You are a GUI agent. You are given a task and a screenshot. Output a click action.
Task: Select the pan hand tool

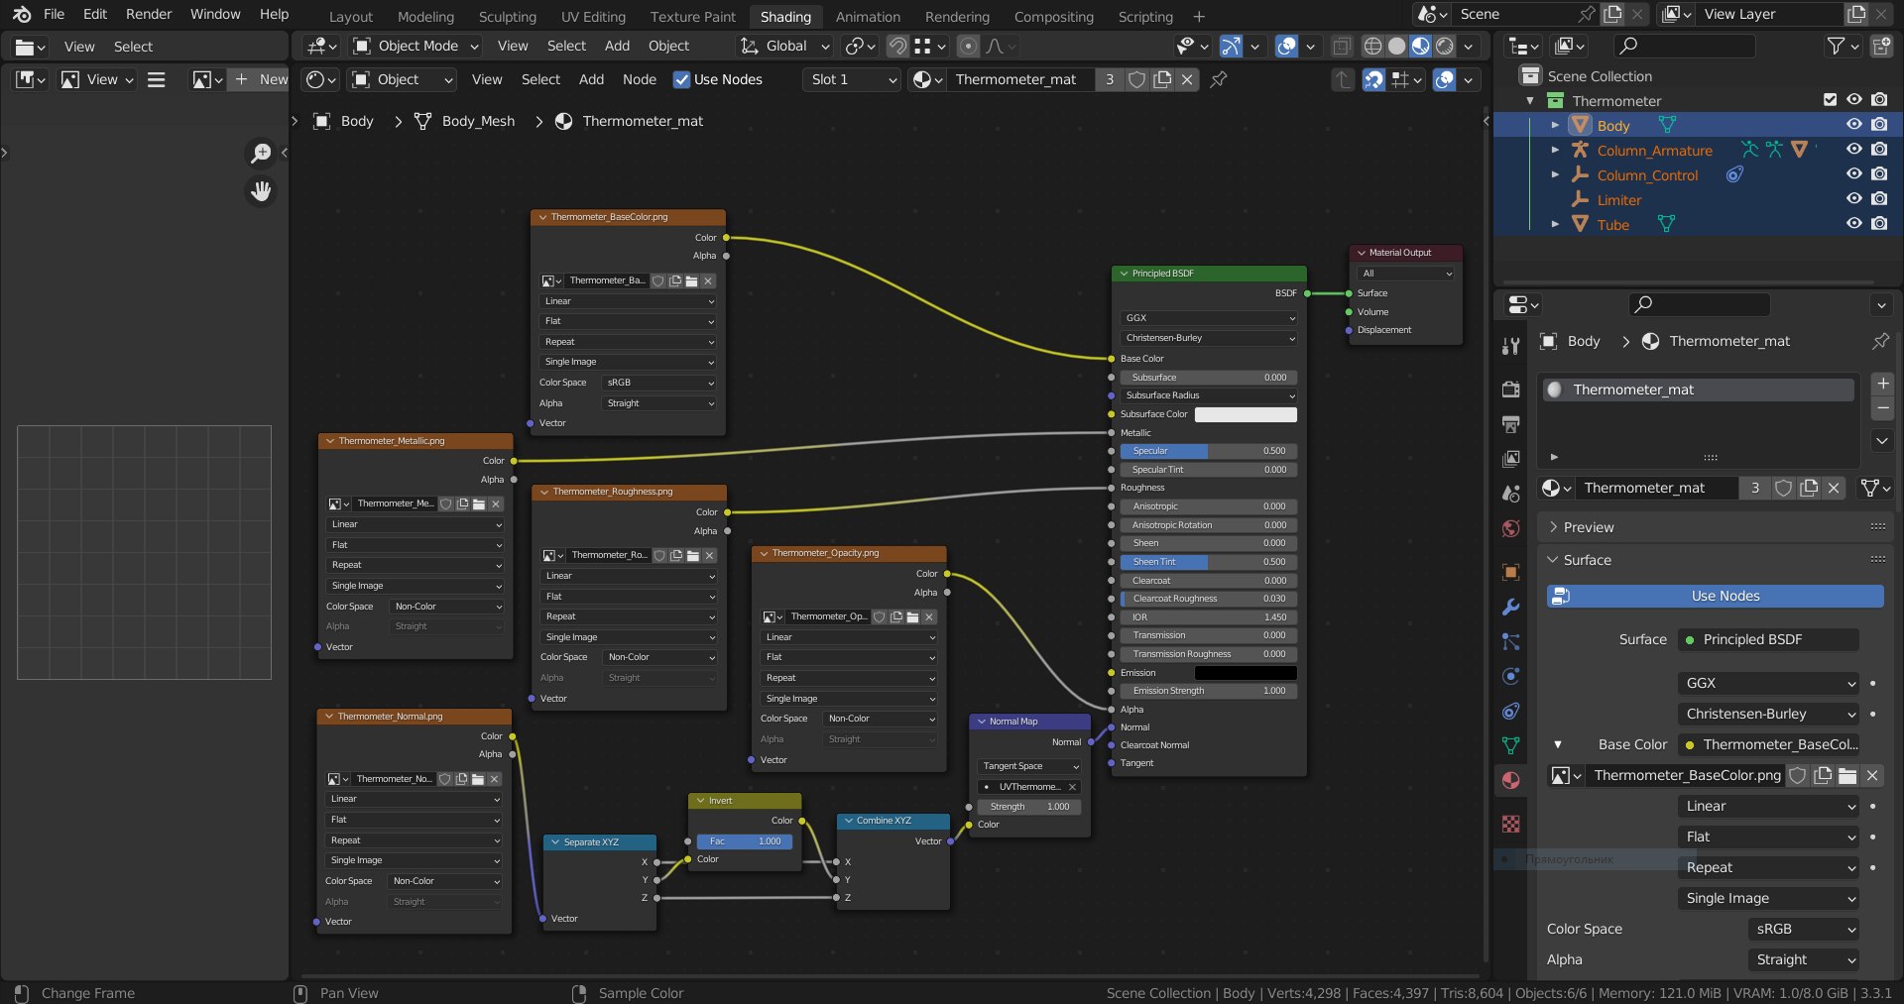(x=261, y=191)
